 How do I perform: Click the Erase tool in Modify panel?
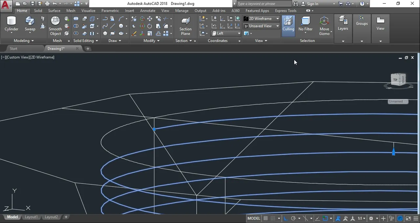point(134,33)
